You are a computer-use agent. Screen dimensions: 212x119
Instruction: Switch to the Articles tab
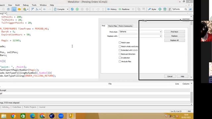(x=6, y=107)
